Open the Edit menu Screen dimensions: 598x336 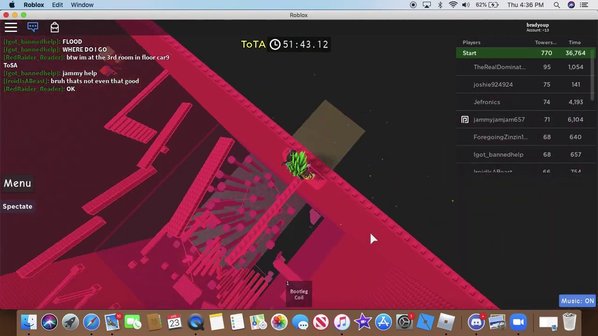click(x=57, y=5)
